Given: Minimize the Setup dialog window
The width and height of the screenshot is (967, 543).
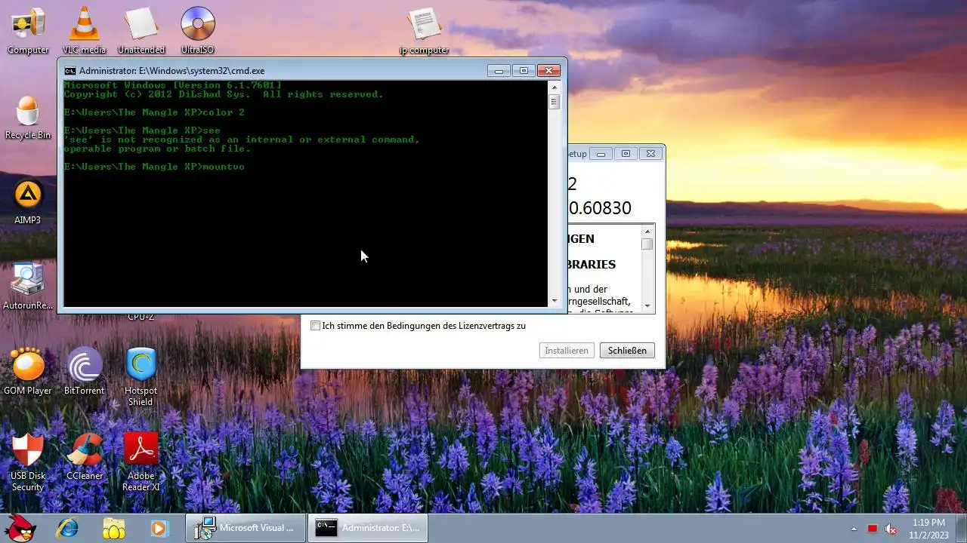Looking at the screenshot, I should [x=601, y=154].
